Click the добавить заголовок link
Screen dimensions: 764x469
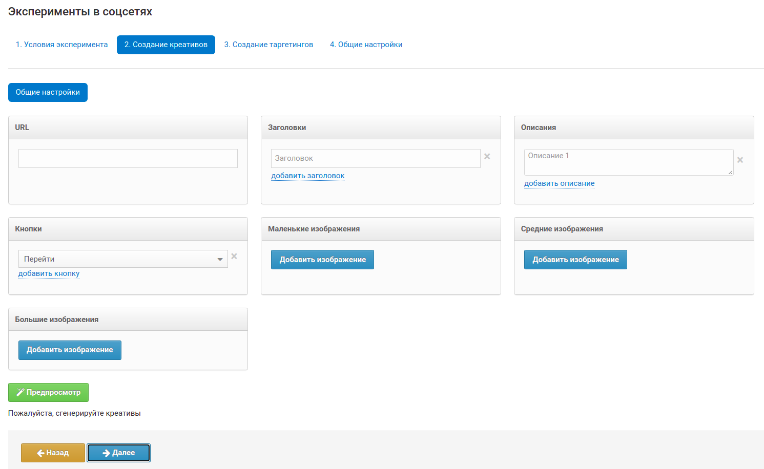click(x=308, y=176)
